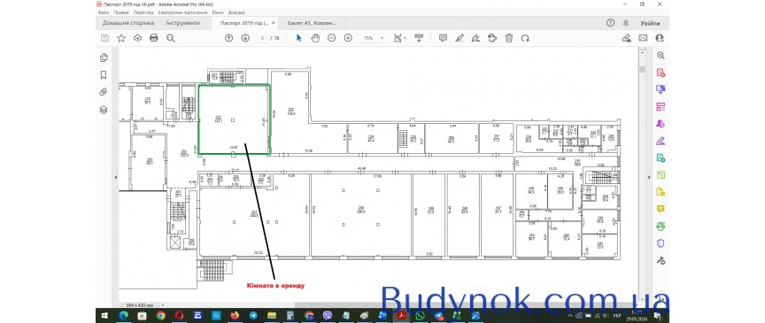
Task: Open the attachments paperclip panel
Action: 104,92
